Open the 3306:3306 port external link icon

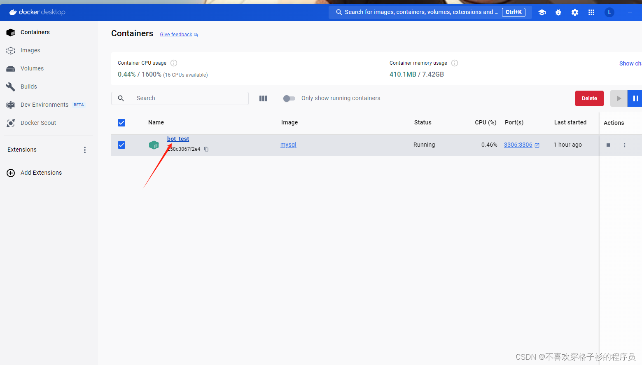tap(537, 145)
